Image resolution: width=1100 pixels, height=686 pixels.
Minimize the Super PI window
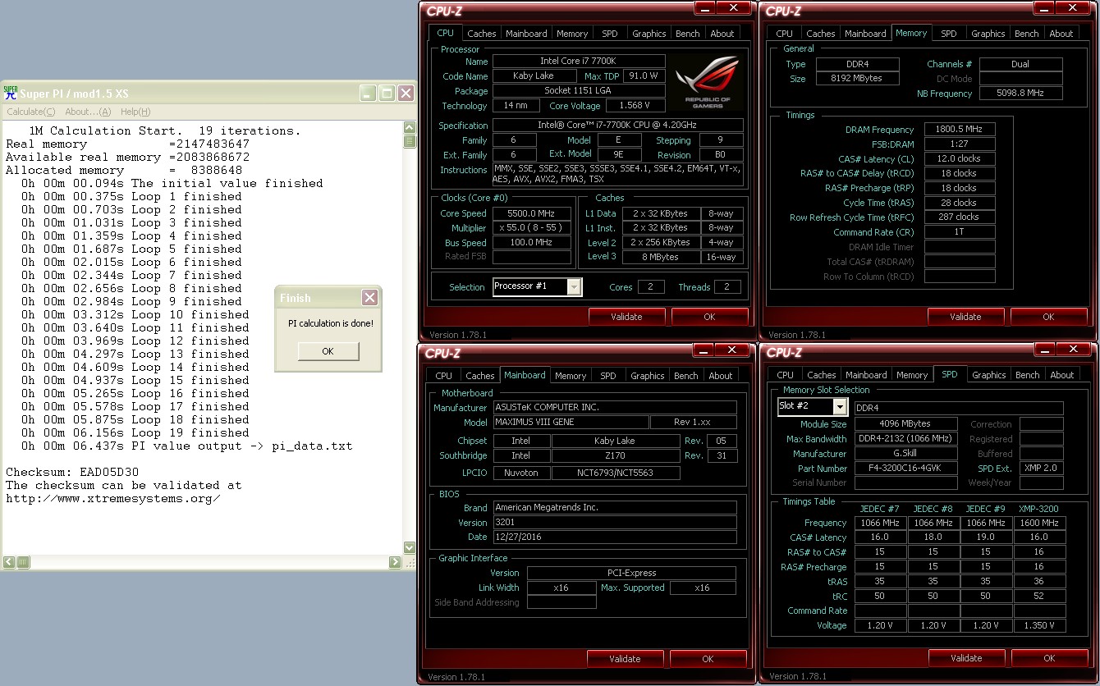(x=369, y=94)
